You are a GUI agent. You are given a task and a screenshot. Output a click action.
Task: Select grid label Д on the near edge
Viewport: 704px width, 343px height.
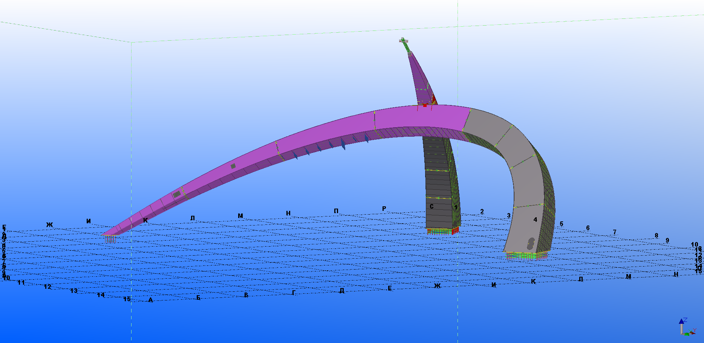[x=342, y=291]
